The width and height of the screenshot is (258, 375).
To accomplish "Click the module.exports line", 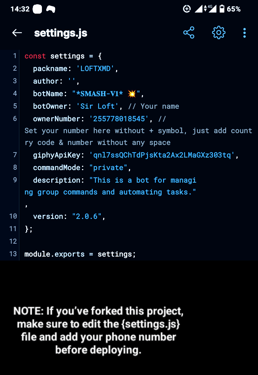I will pos(80,254).
